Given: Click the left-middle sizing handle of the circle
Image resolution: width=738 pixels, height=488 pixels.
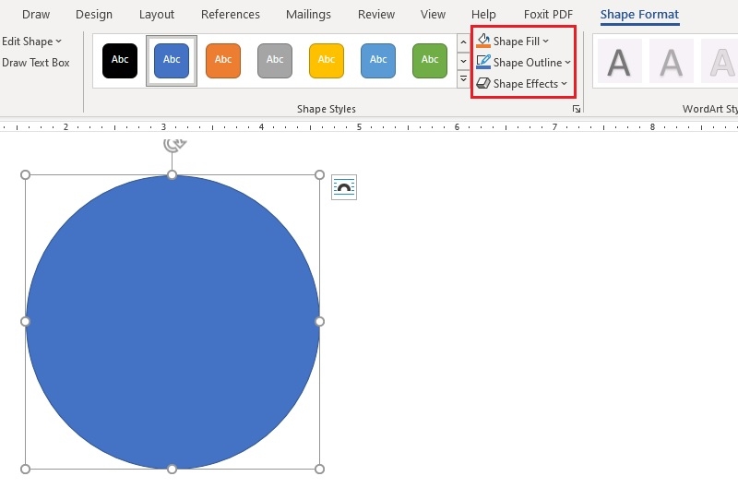Looking at the screenshot, I should [x=26, y=321].
